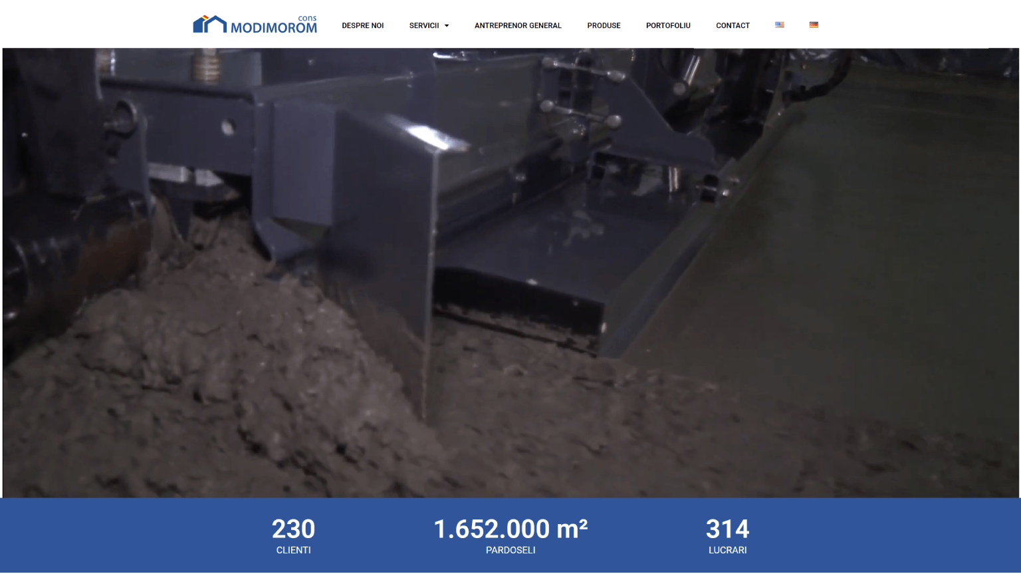Click the 230 clients counter number
1021x574 pixels.
293,529
